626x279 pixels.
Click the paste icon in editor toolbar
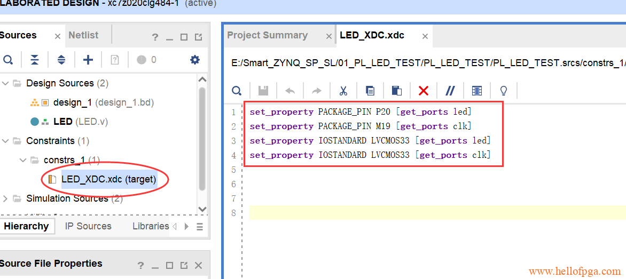coord(397,91)
